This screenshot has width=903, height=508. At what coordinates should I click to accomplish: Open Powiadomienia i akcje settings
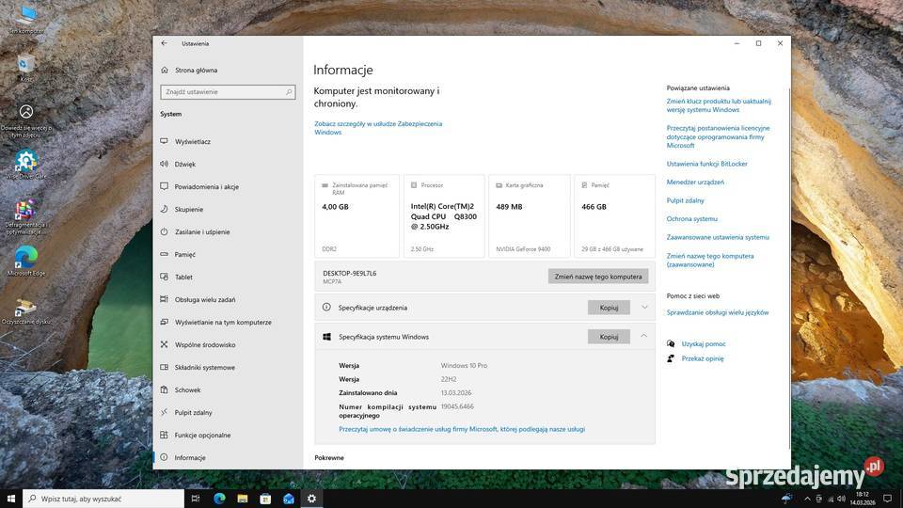[206, 186]
